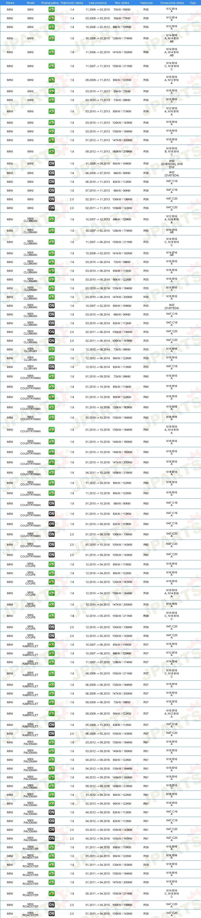Click diesel ON icon in Clubman 80kW / 109KM row
Image resolution: width=201 pixels, height=918 pixels.
[52, 306]
